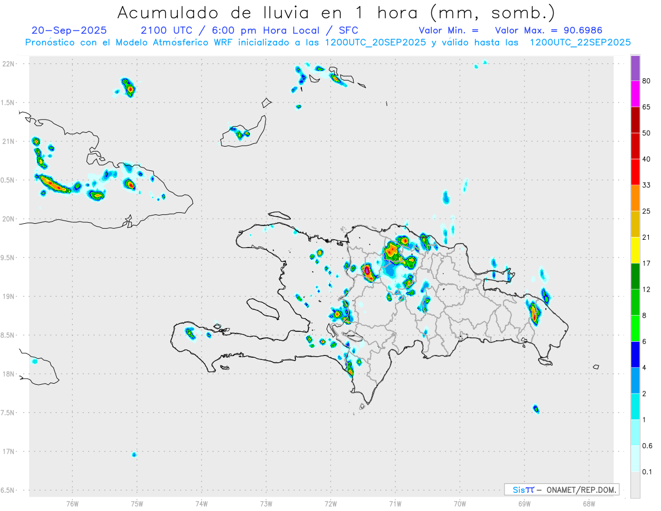This screenshot has width=661, height=511.
Task: Click the '20N' latitude label
Action: 9,219
